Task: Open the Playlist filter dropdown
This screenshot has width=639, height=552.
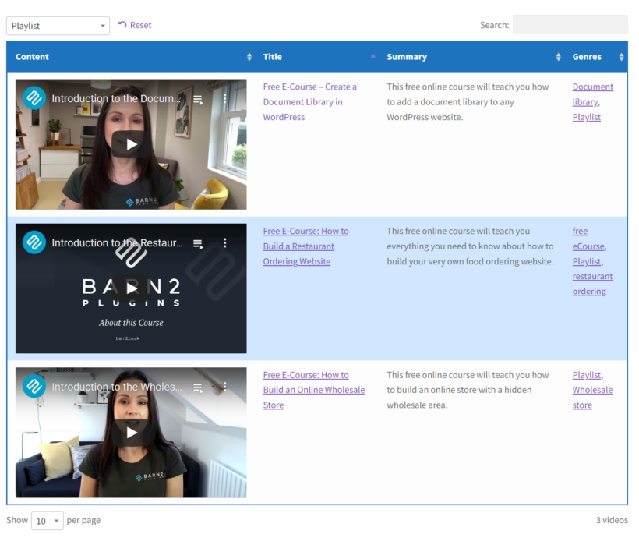Action: tap(58, 26)
